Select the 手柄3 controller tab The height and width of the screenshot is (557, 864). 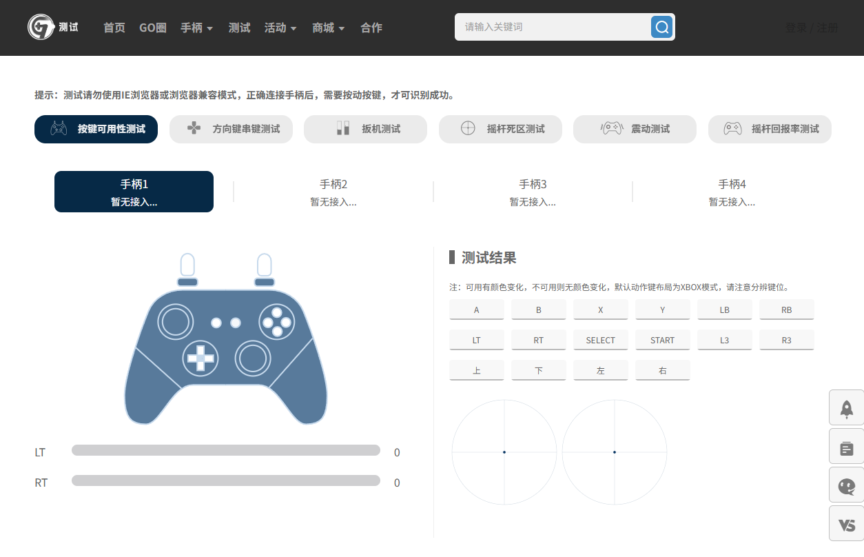tap(533, 192)
